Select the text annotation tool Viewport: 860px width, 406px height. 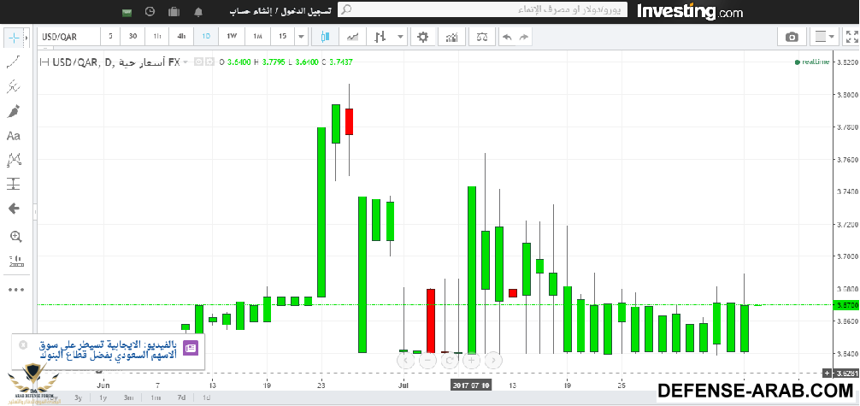click(14, 136)
